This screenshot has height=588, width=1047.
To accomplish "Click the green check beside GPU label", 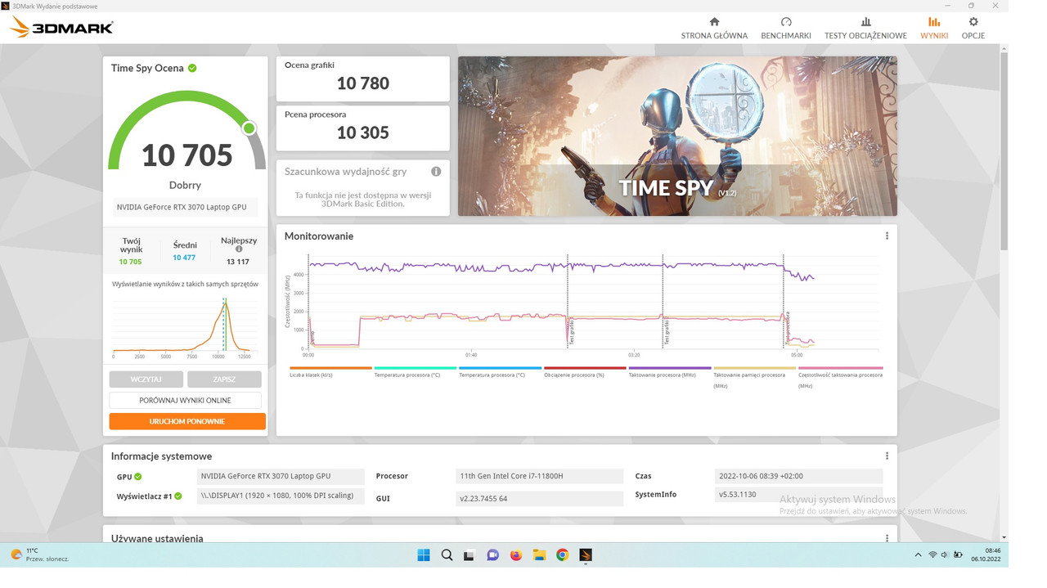I will pyautogui.click(x=138, y=477).
